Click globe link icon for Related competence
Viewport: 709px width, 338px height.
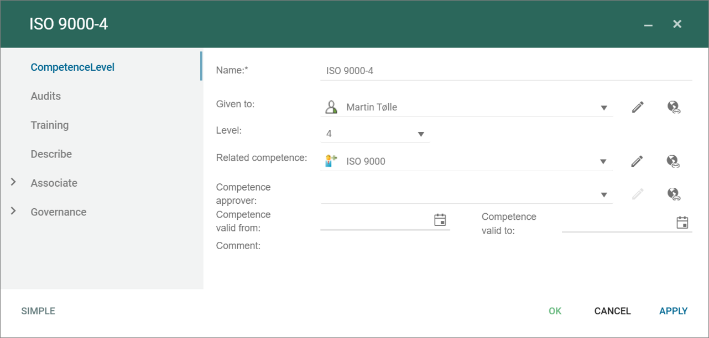(673, 161)
